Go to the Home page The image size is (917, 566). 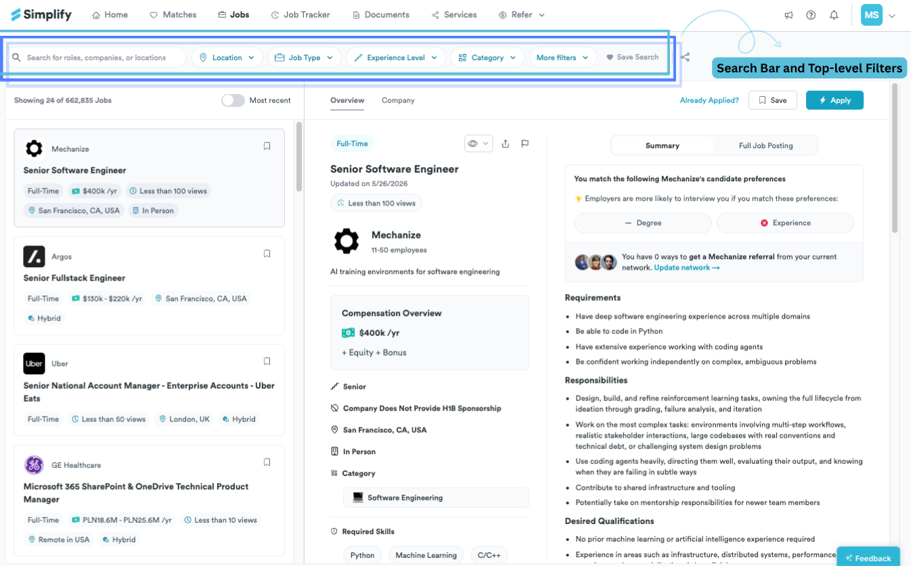coord(110,15)
